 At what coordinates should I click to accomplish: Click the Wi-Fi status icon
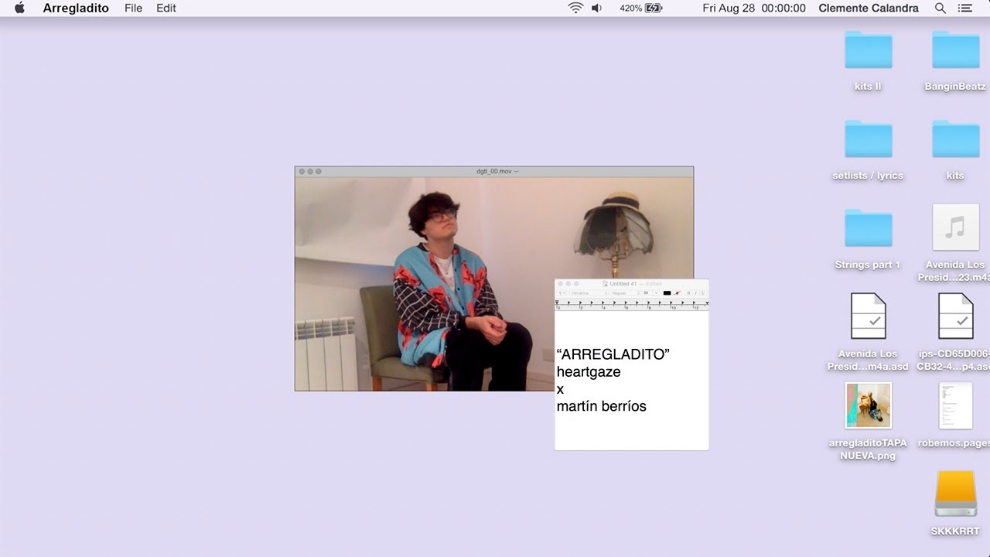(x=575, y=8)
